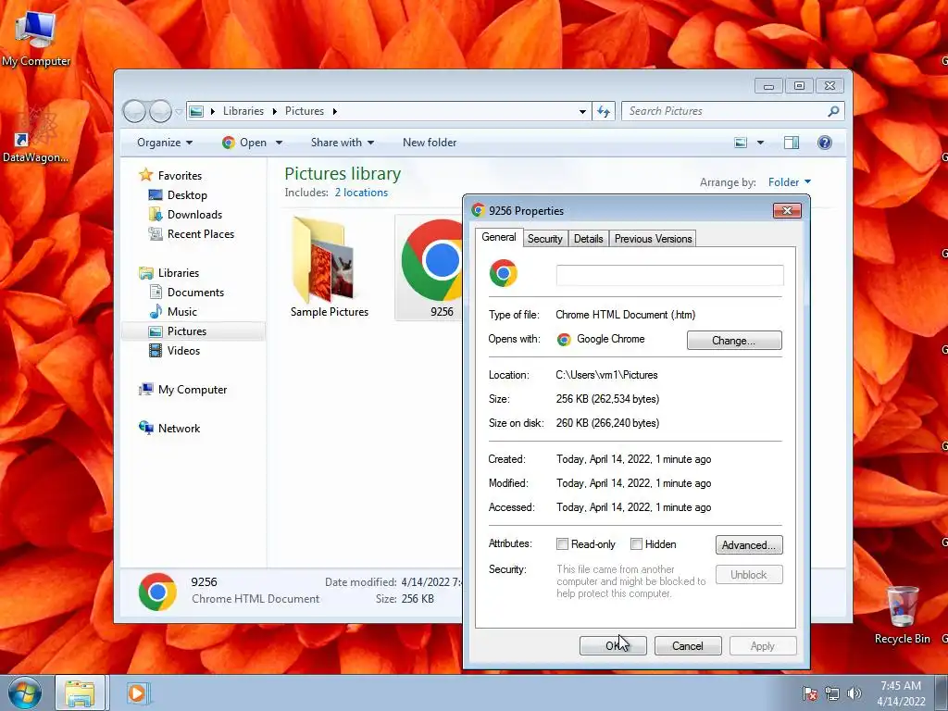The width and height of the screenshot is (948, 711).
Task: Expand the recent pages dropdown arrow
Action: tap(179, 112)
